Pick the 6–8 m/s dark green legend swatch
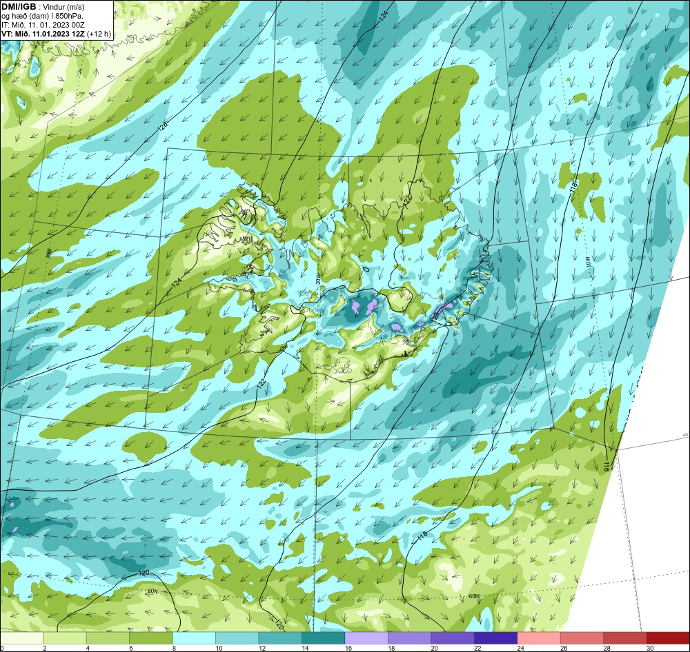The width and height of the screenshot is (690, 652). (151, 638)
